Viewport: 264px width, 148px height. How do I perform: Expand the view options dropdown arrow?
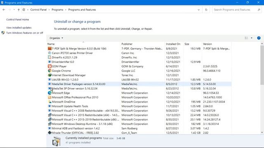(252, 38)
